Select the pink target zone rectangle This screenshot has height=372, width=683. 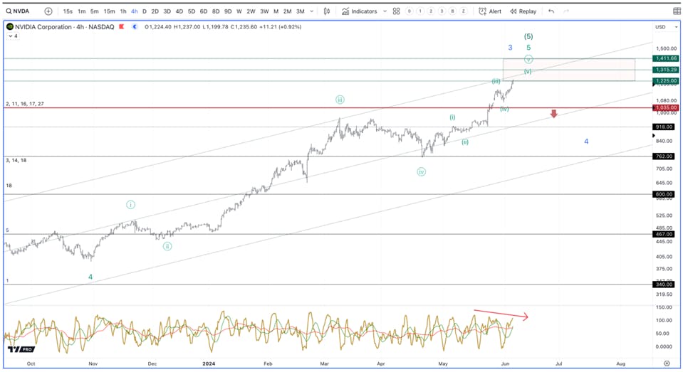pyautogui.click(x=569, y=70)
